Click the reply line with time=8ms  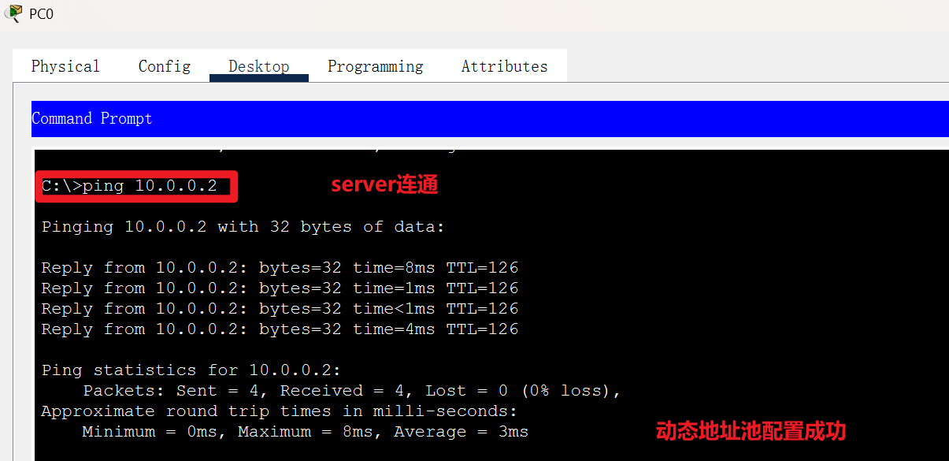280,268
